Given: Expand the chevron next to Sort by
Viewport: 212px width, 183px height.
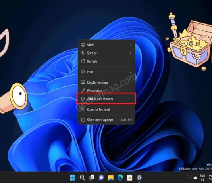Looking at the screenshot, I should pyautogui.click(x=131, y=53).
